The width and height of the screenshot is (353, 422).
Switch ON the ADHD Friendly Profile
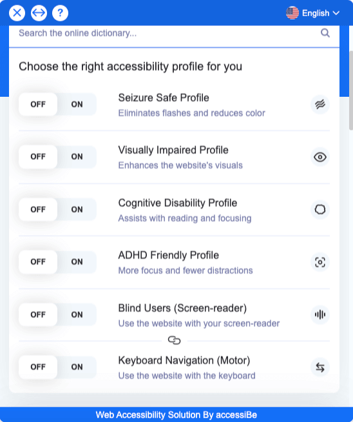pyautogui.click(x=77, y=261)
